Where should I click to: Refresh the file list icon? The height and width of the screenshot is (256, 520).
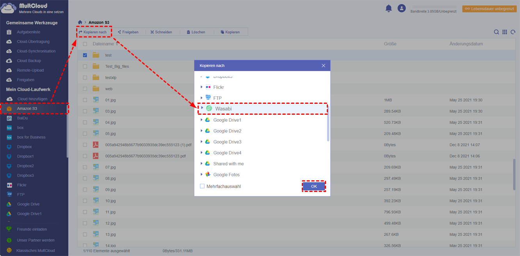pos(513,32)
